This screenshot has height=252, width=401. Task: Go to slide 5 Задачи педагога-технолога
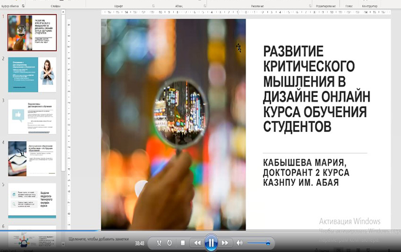[32, 200]
